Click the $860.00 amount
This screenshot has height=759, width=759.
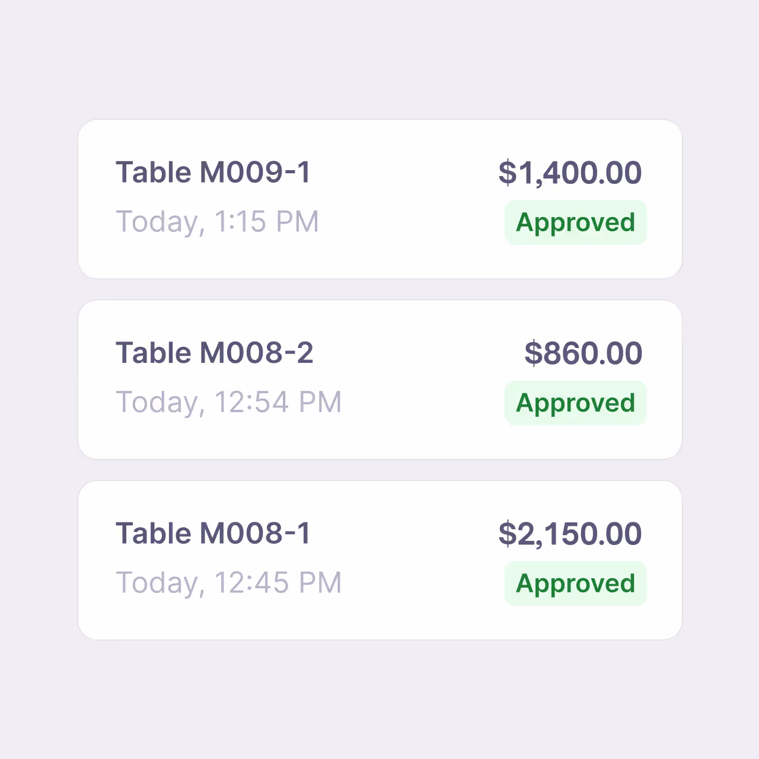tap(583, 353)
